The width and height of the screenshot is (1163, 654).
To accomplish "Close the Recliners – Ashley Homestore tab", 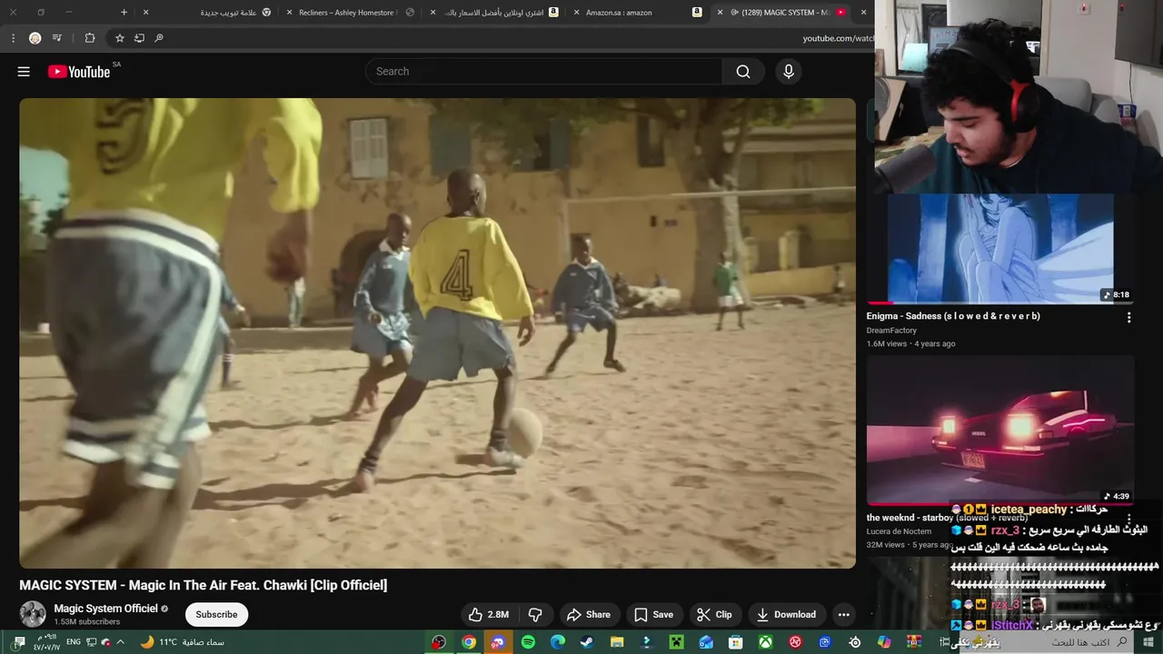I will 289,13.
